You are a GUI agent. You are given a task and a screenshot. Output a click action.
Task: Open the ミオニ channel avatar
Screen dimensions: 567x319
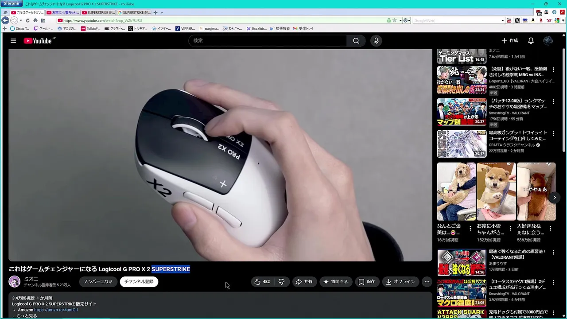pyautogui.click(x=15, y=282)
